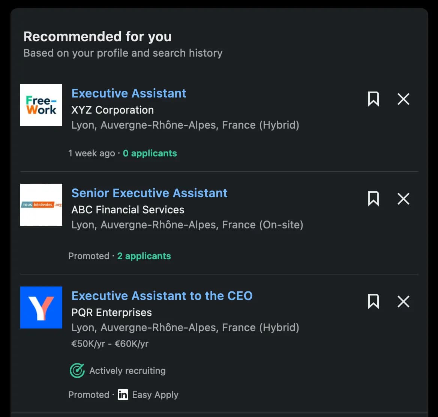Click the LinkedIn Easy Apply icon
Screen dimensions: 438x417
(123, 394)
